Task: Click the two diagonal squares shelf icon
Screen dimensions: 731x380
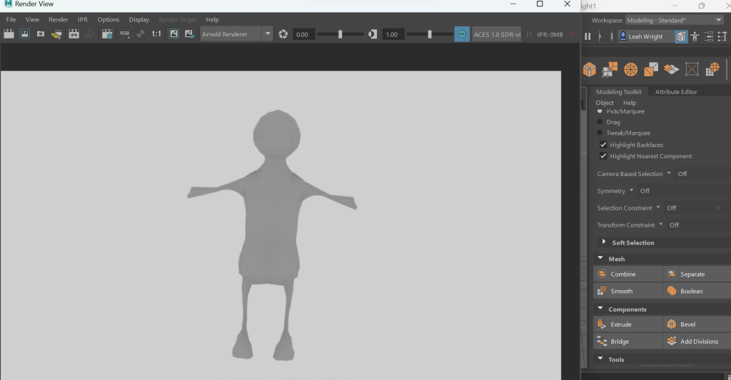Action: (x=651, y=69)
